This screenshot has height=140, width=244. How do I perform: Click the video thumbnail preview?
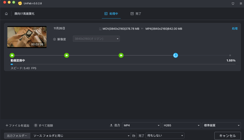[x=27, y=37]
